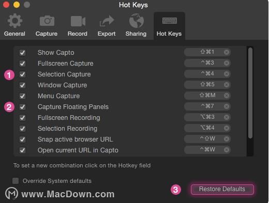Enable Override System defaults checkbox
Screen dimensions: 269x203
point(16,181)
